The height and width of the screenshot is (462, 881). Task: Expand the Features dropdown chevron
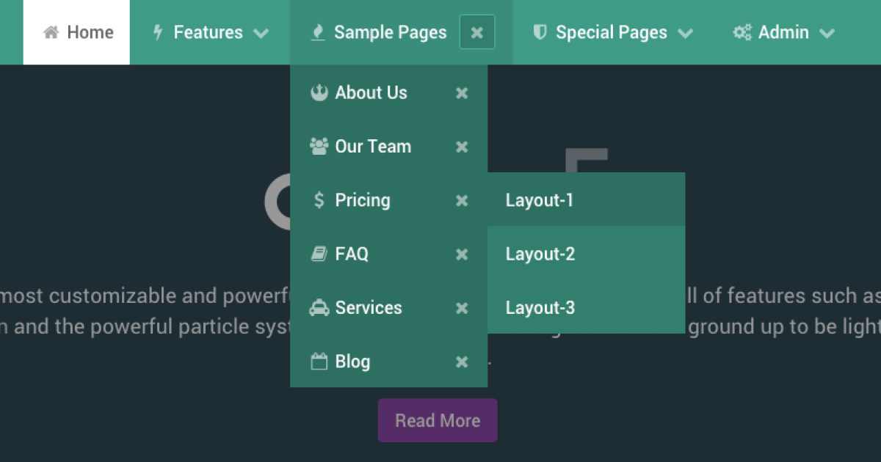(261, 33)
